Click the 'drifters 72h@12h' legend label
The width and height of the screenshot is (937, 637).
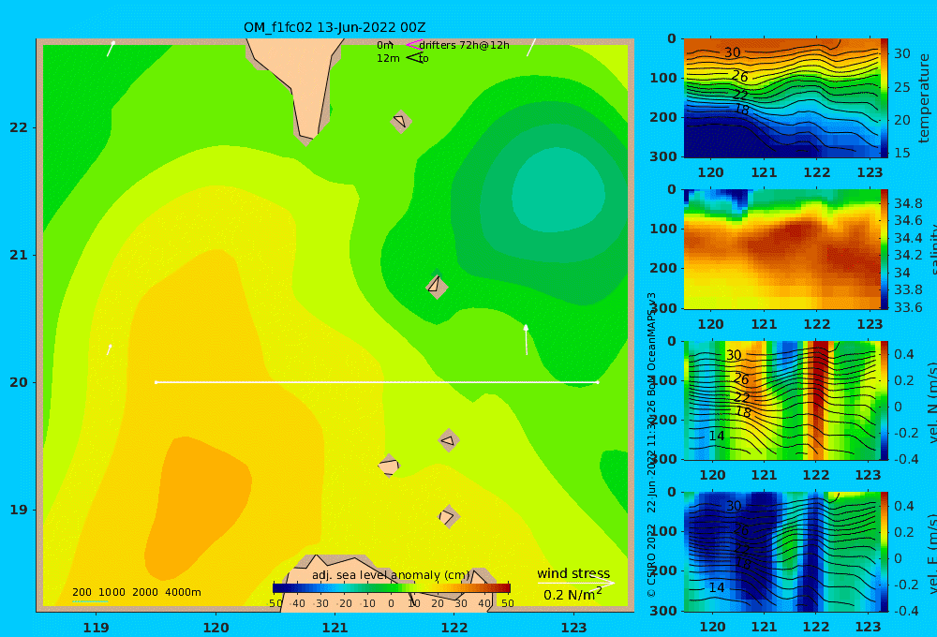click(465, 45)
